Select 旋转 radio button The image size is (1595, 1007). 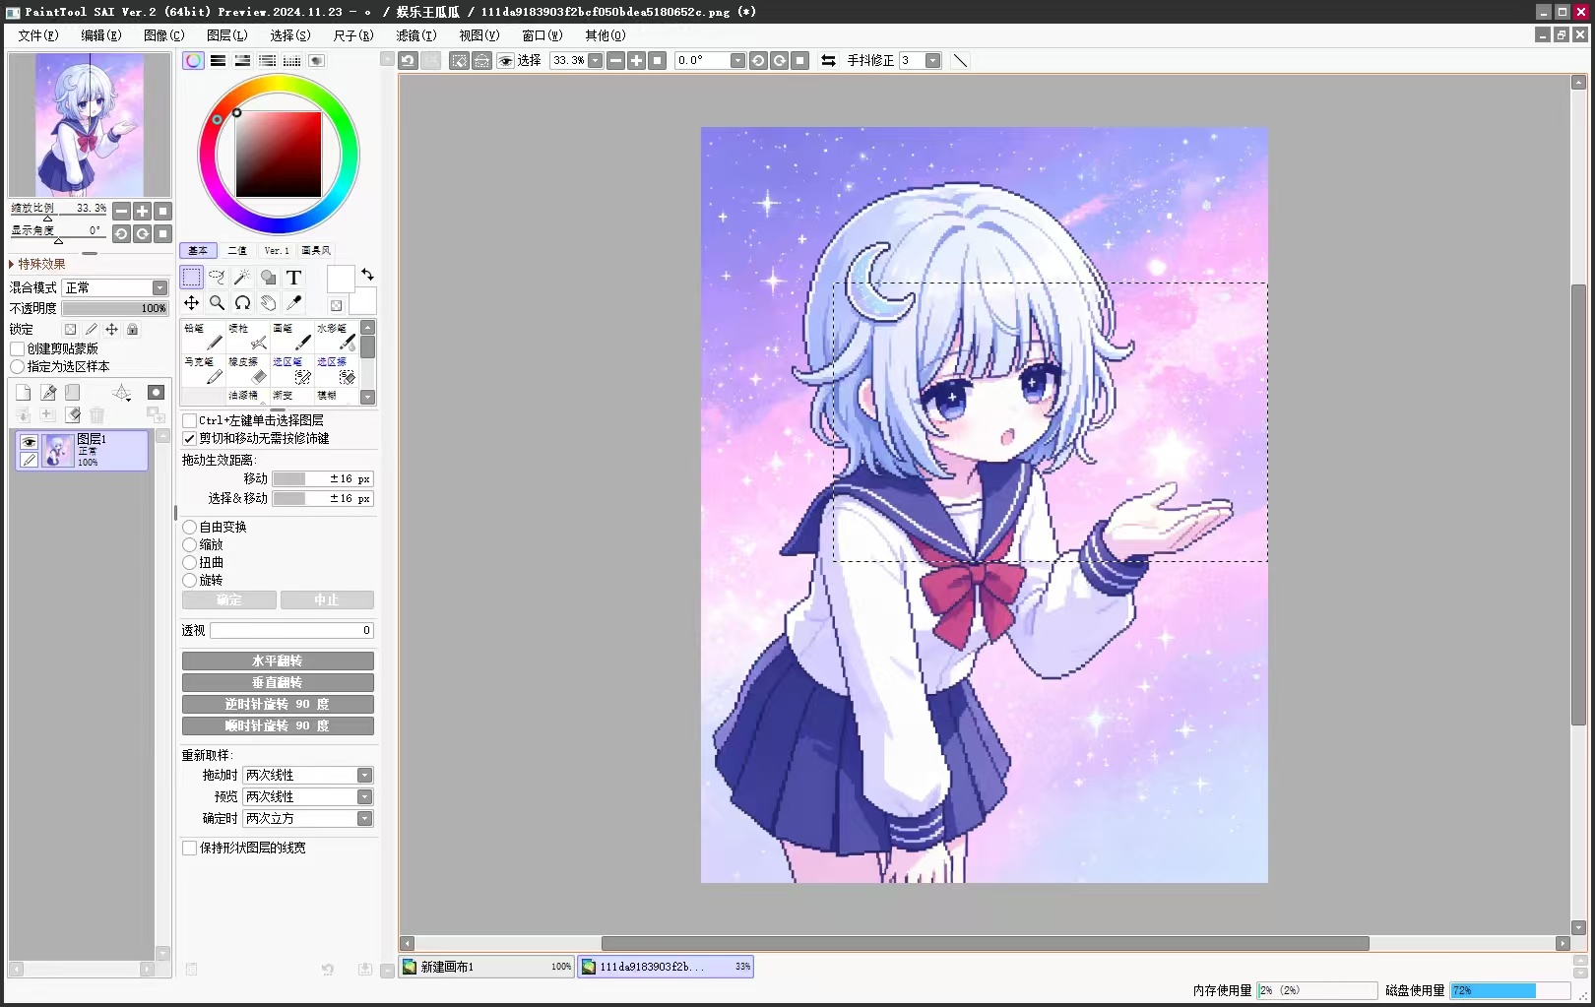[x=190, y=580]
